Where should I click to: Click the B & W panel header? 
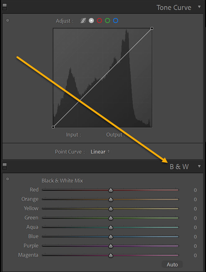coord(180,167)
